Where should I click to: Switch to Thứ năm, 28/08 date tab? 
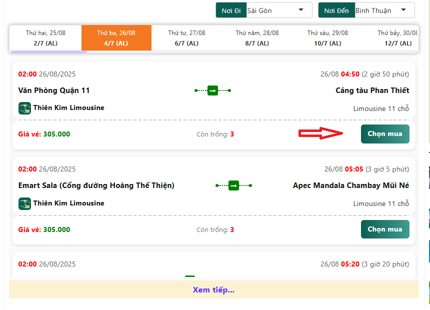pyautogui.click(x=257, y=38)
